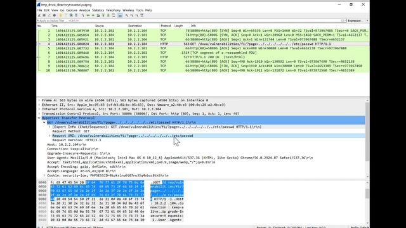Go forward in packet history
Viewport: 406px width, 228px height.
[x=93, y=15]
